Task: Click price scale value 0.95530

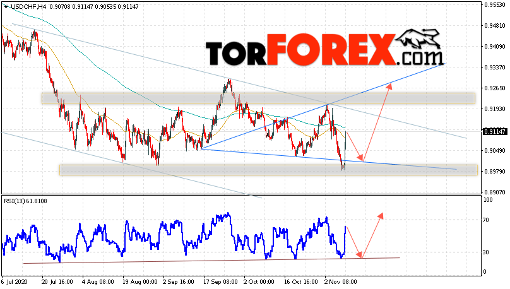Action: coord(495,5)
